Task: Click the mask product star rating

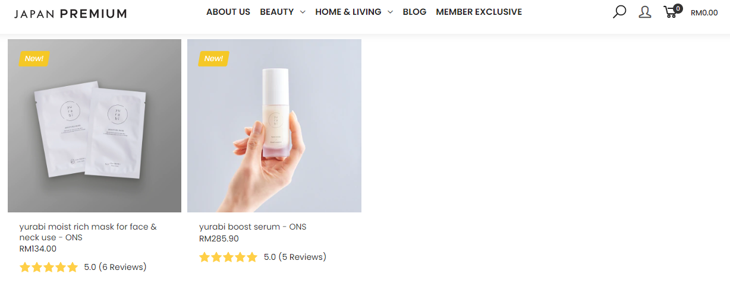Action: [49, 267]
